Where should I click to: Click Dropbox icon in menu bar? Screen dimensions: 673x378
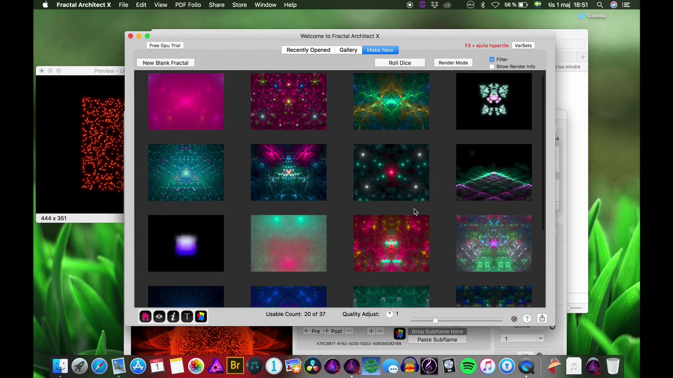tap(434, 5)
